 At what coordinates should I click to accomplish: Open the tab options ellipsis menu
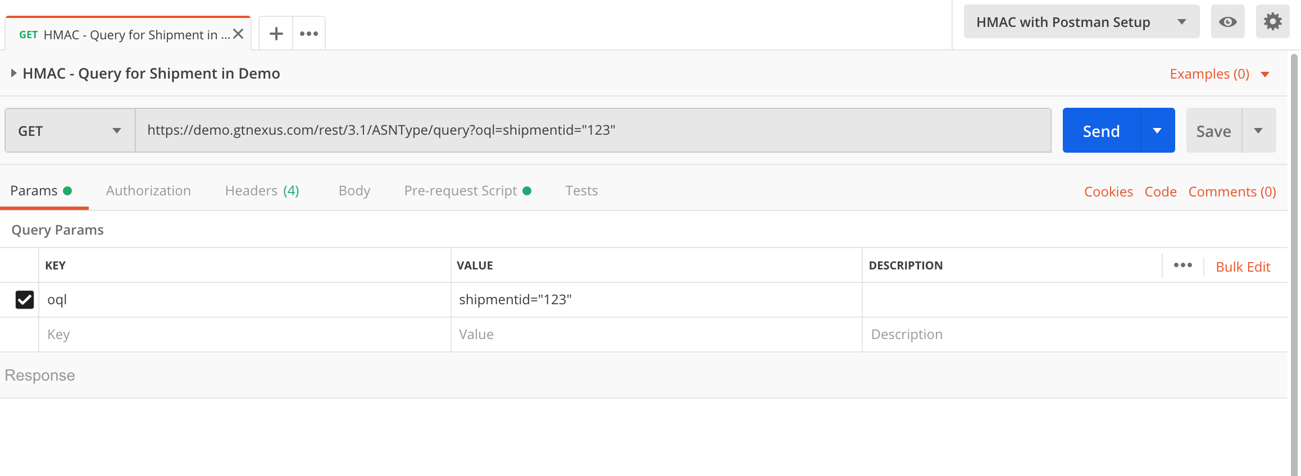point(308,33)
